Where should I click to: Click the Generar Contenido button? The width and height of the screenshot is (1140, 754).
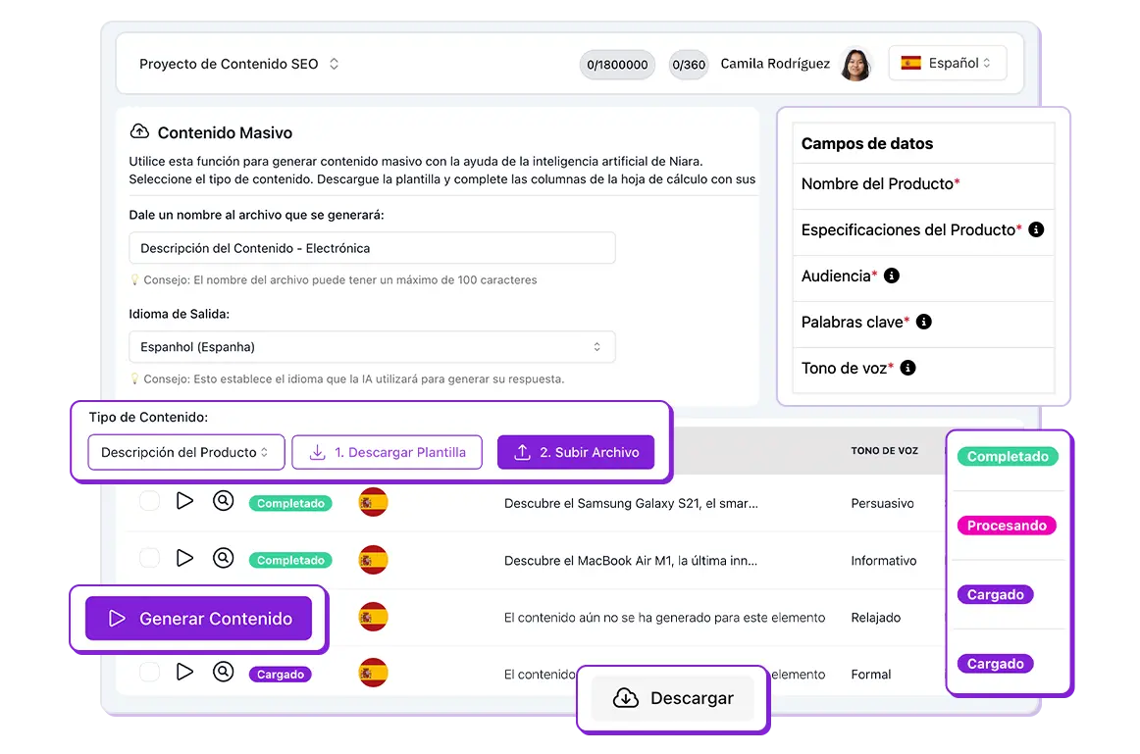(198, 618)
